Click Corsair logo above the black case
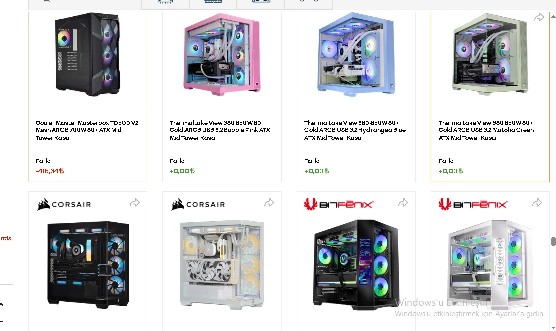Viewport: 556px width, 331px height. (64, 204)
